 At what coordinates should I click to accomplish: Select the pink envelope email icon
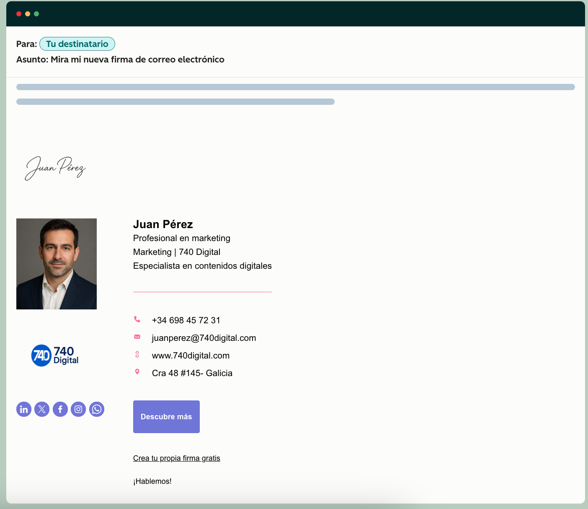[137, 337]
